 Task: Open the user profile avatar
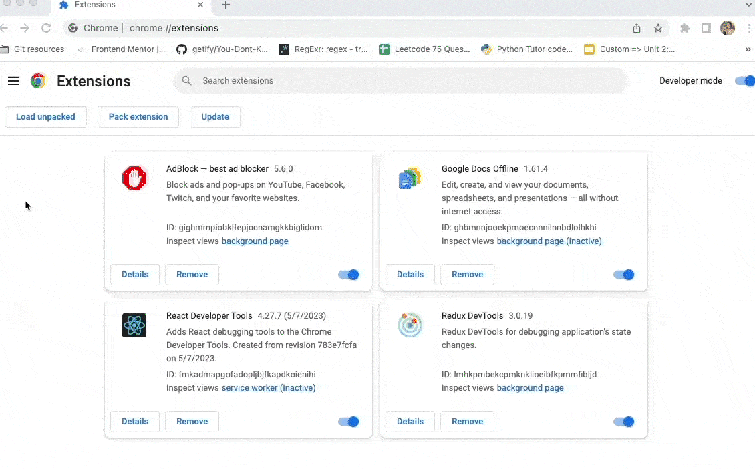click(728, 28)
